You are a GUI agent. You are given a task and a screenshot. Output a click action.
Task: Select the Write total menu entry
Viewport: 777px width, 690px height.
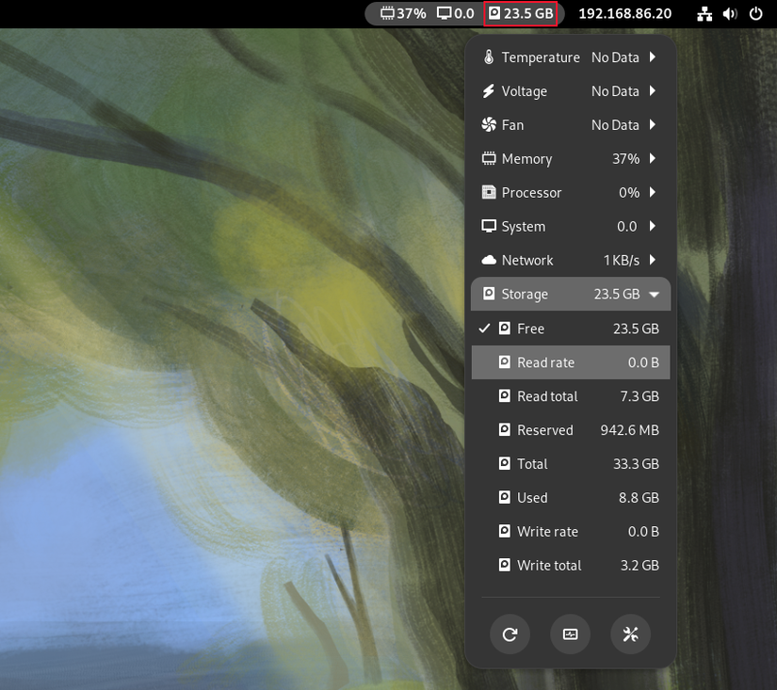coord(571,565)
